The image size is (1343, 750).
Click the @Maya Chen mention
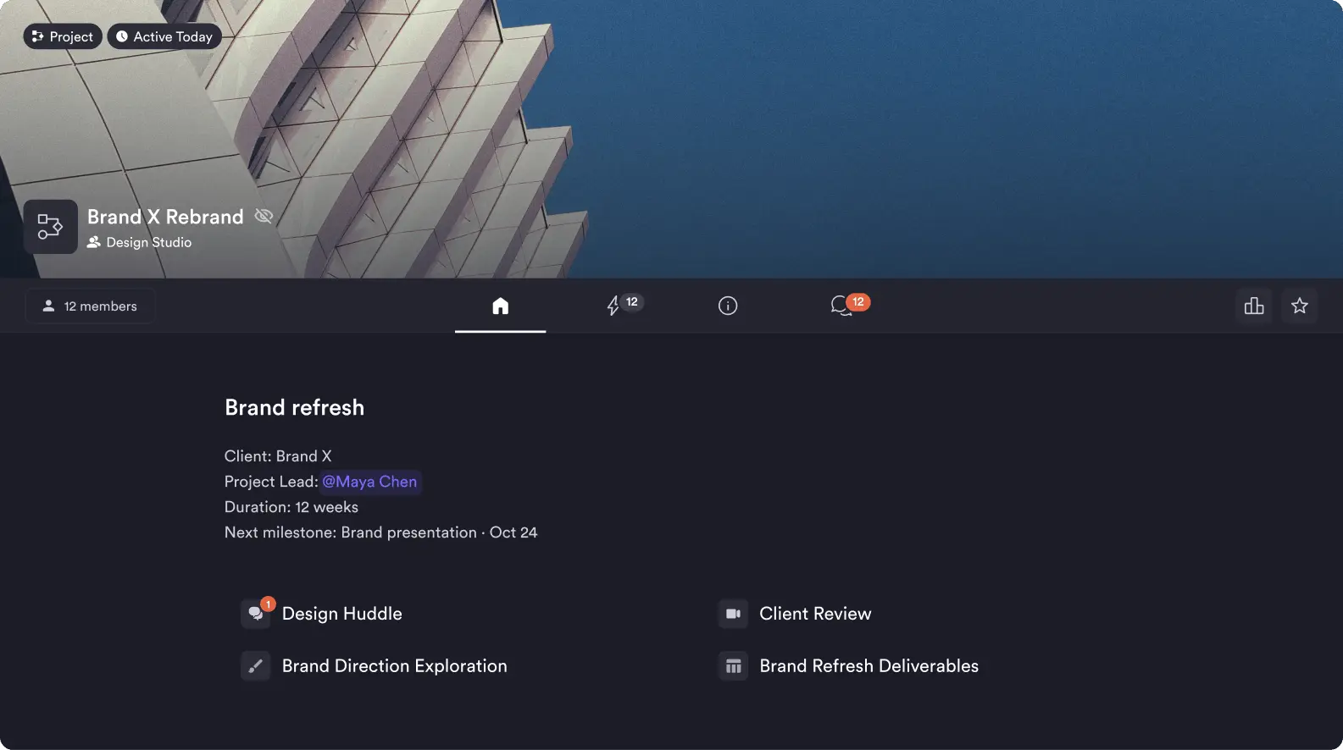tap(370, 482)
